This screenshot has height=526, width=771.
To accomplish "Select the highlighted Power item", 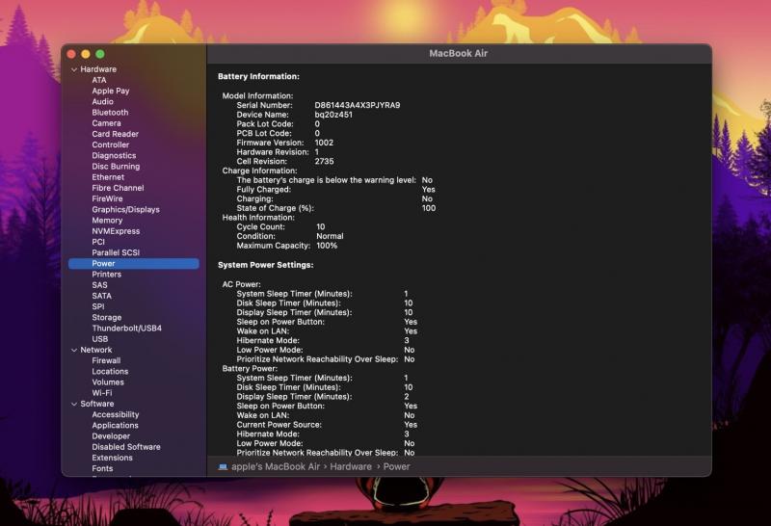I will coord(134,264).
